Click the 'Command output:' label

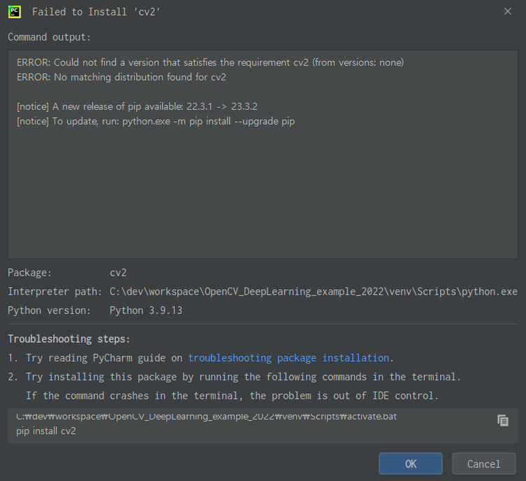click(50, 37)
